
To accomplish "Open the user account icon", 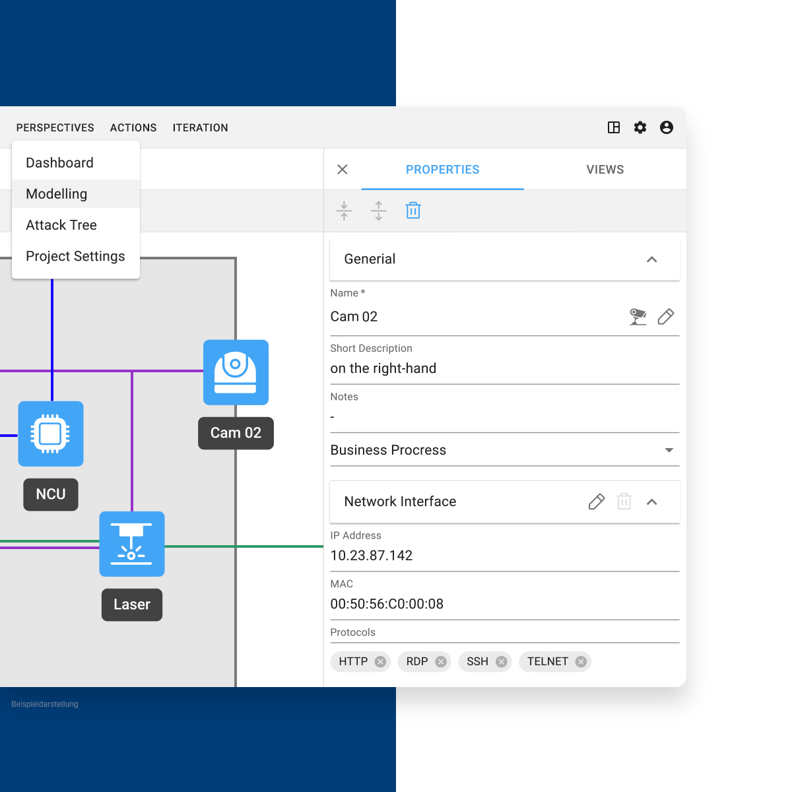I will click(x=667, y=127).
